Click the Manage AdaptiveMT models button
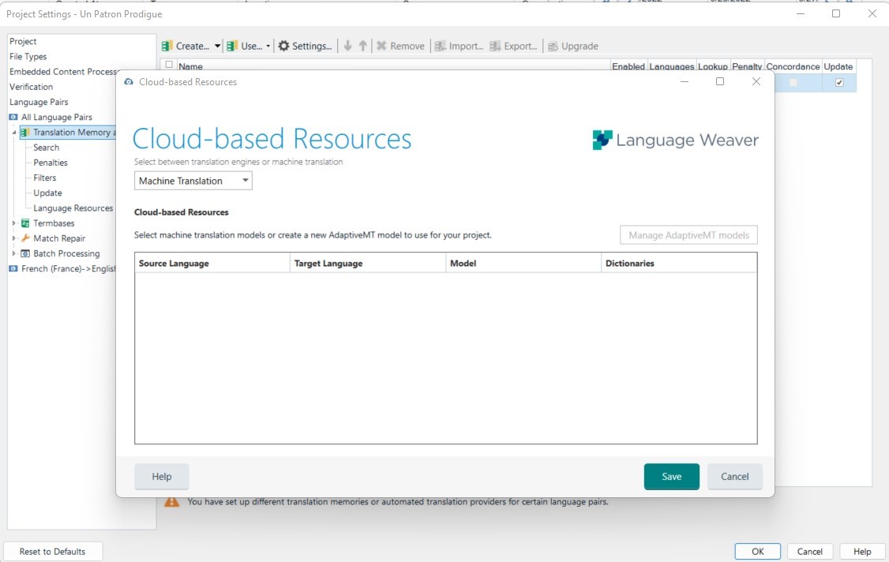Image resolution: width=889 pixels, height=562 pixels. click(x=688, y=234)
